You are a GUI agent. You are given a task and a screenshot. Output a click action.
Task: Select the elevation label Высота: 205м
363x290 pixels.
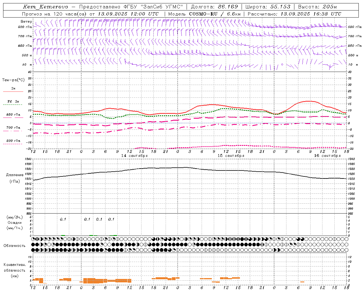pos(317,7)
